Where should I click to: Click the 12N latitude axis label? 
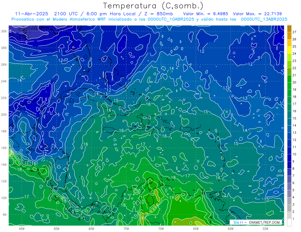[4, 181]
